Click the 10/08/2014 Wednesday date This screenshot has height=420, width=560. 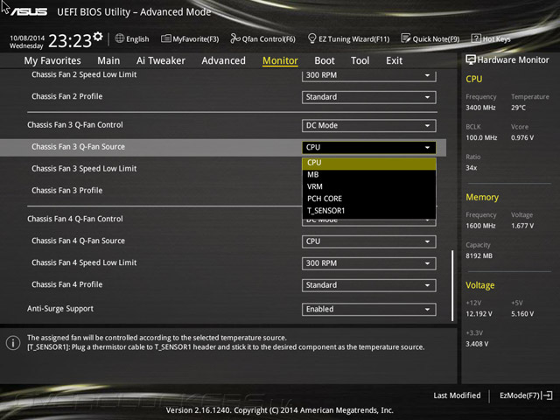[27, 42]
